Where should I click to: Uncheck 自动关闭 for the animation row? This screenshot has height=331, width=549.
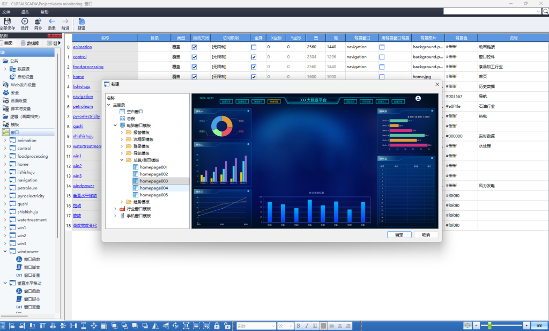194,47
